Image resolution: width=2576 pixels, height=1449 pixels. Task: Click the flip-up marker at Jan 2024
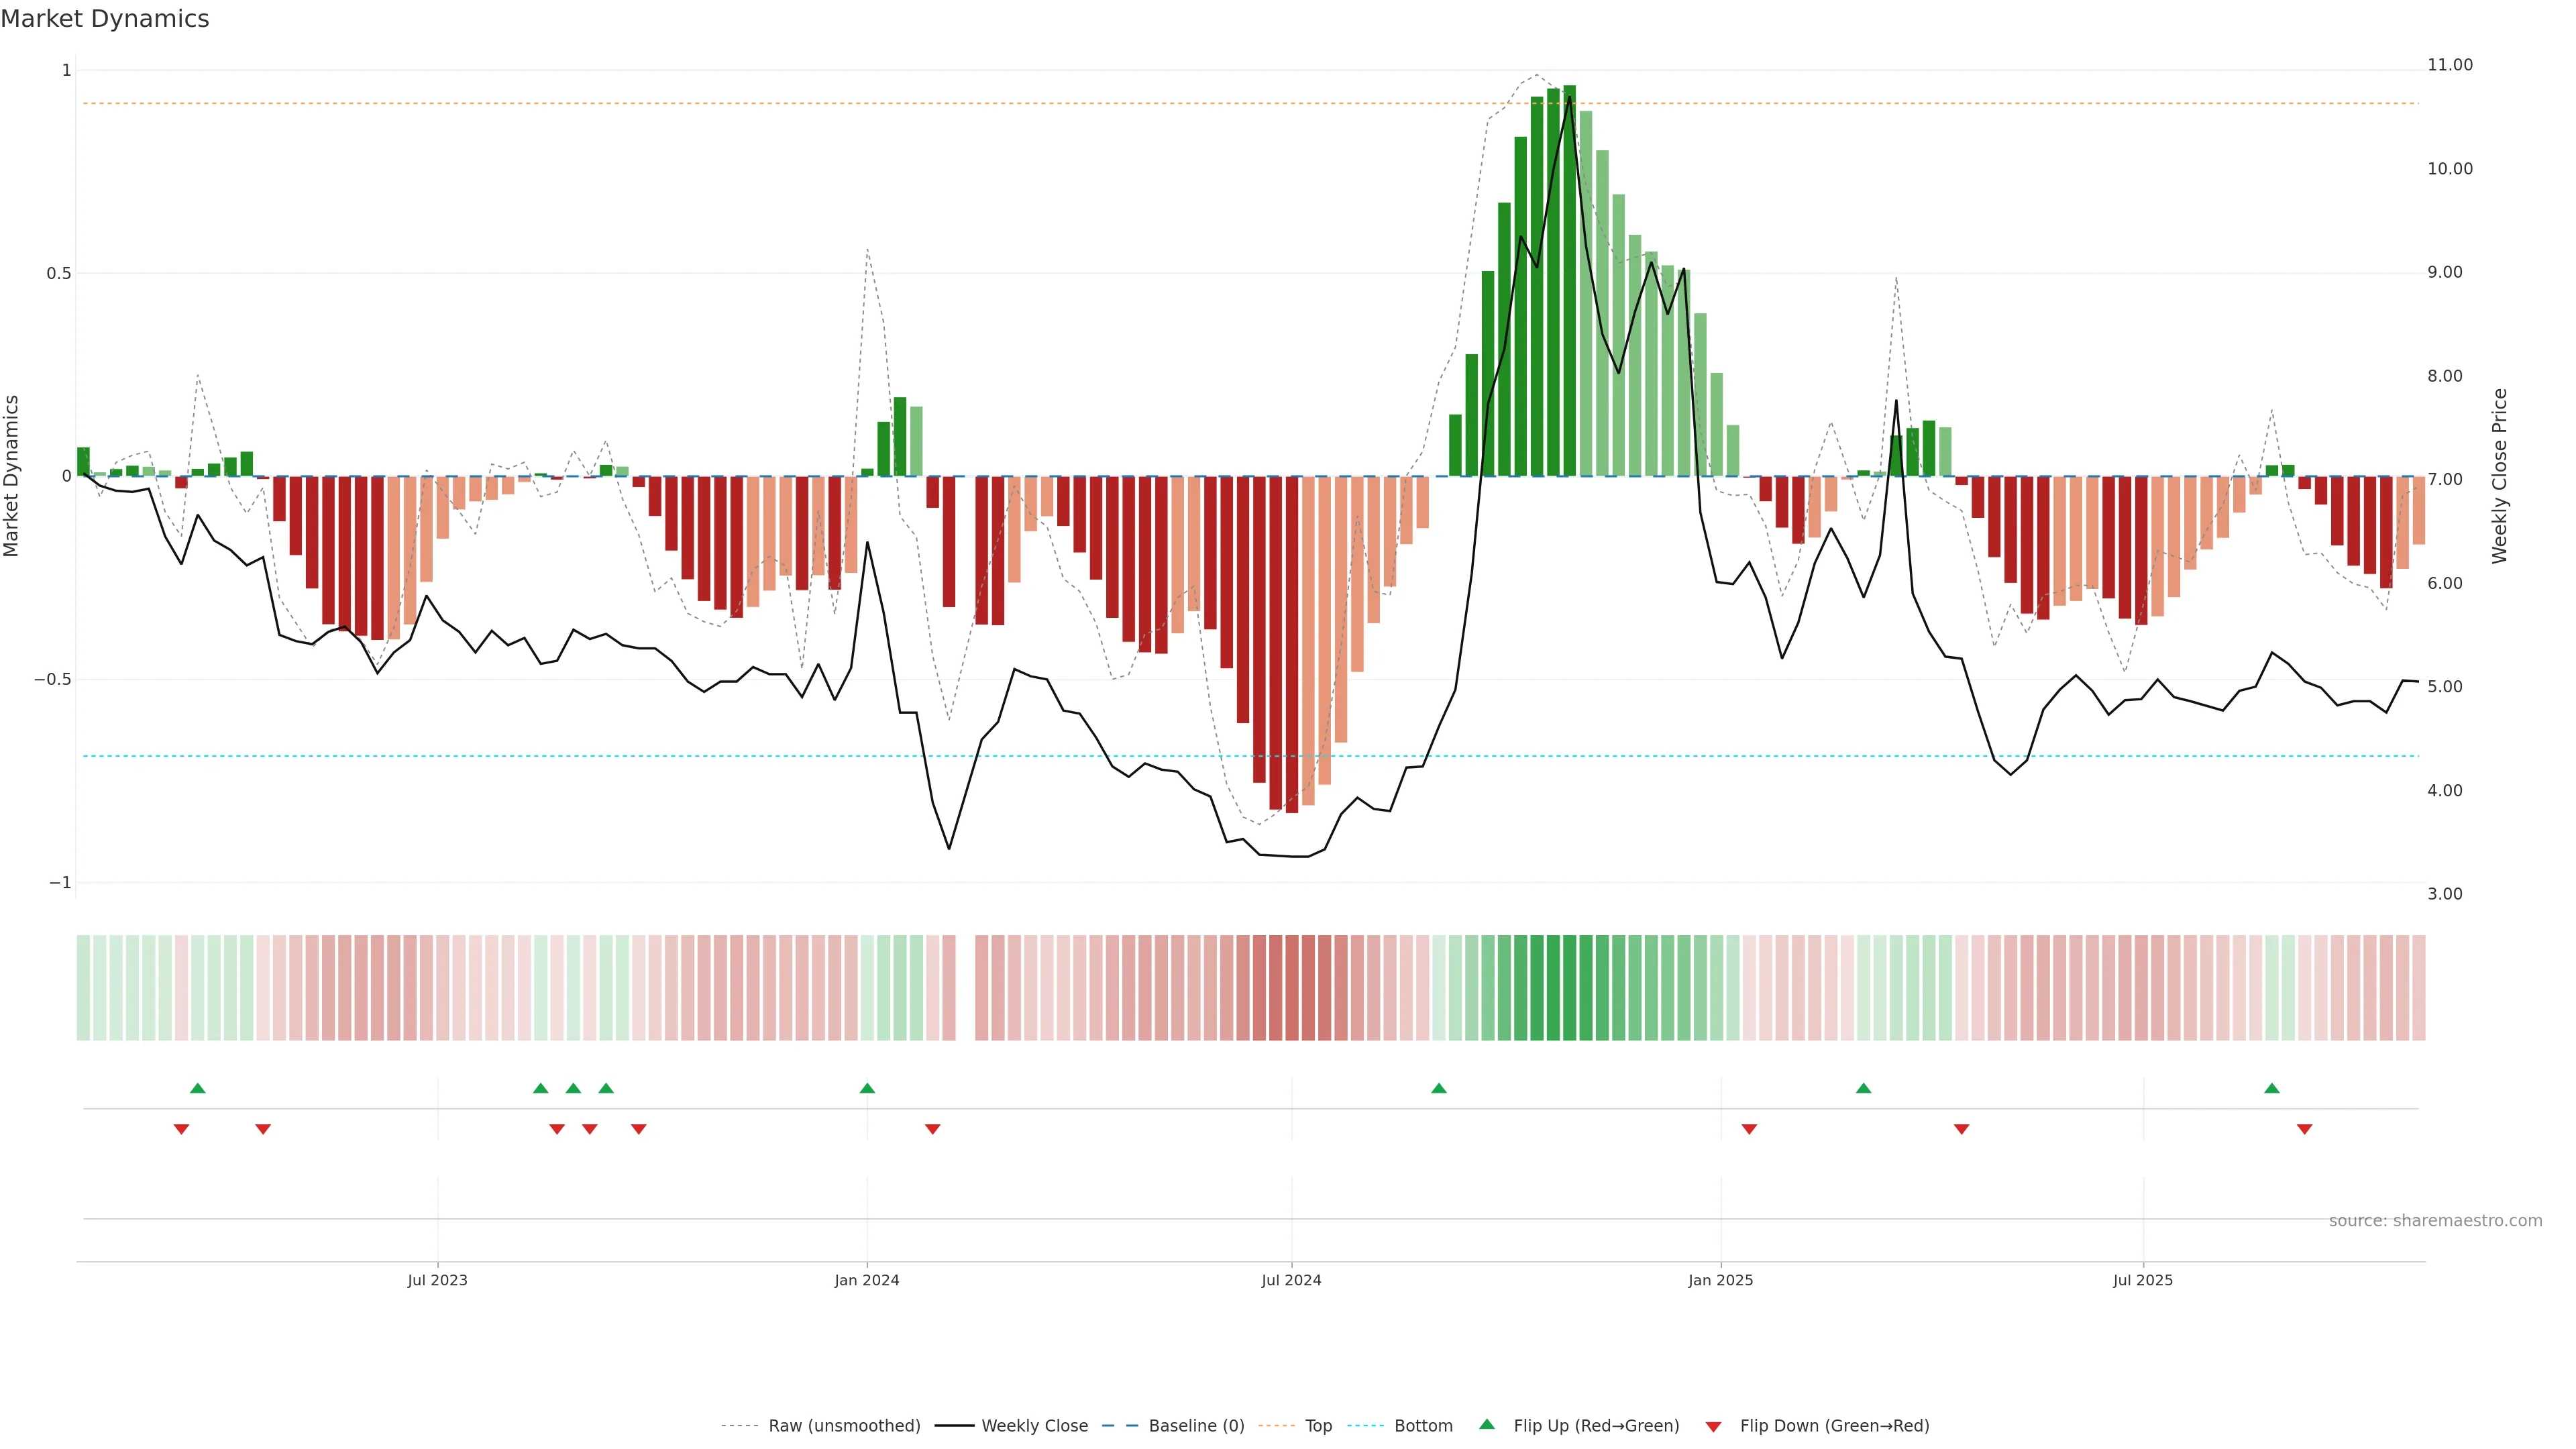point(867,1088)
